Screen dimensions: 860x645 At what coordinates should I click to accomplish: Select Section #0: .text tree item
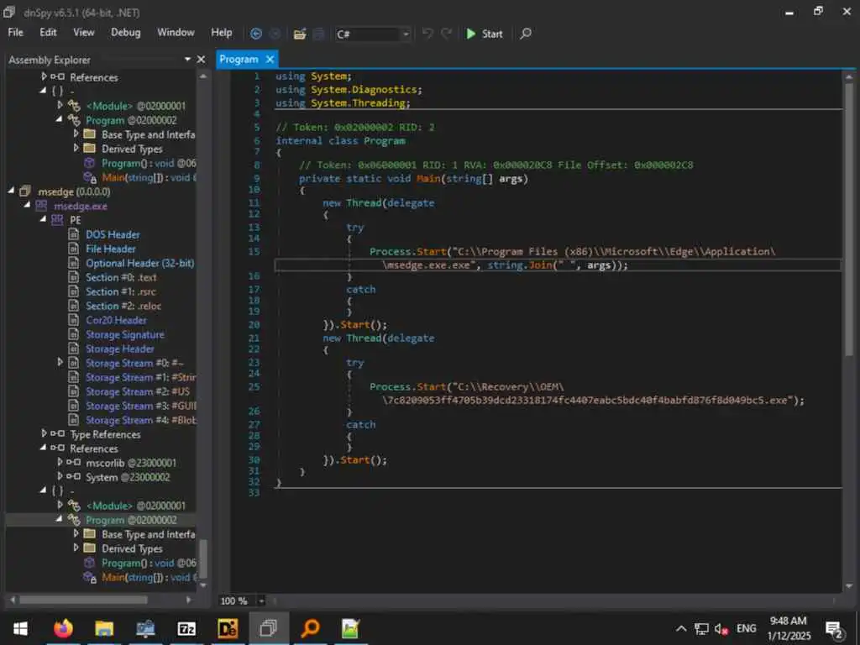pos(121,277)
